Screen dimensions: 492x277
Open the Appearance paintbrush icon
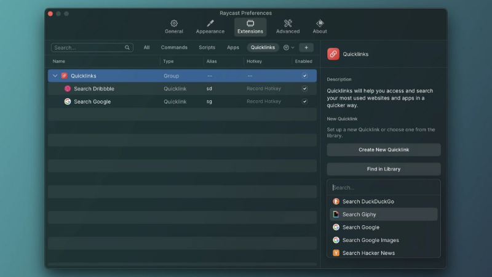(210, 23)
